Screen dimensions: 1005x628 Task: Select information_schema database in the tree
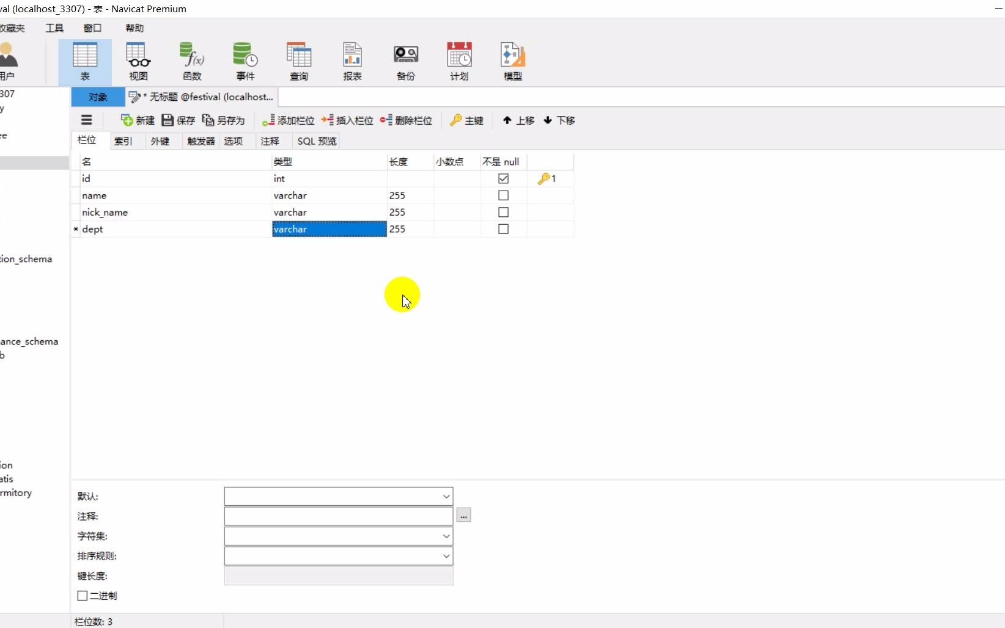tap(26, 259)
